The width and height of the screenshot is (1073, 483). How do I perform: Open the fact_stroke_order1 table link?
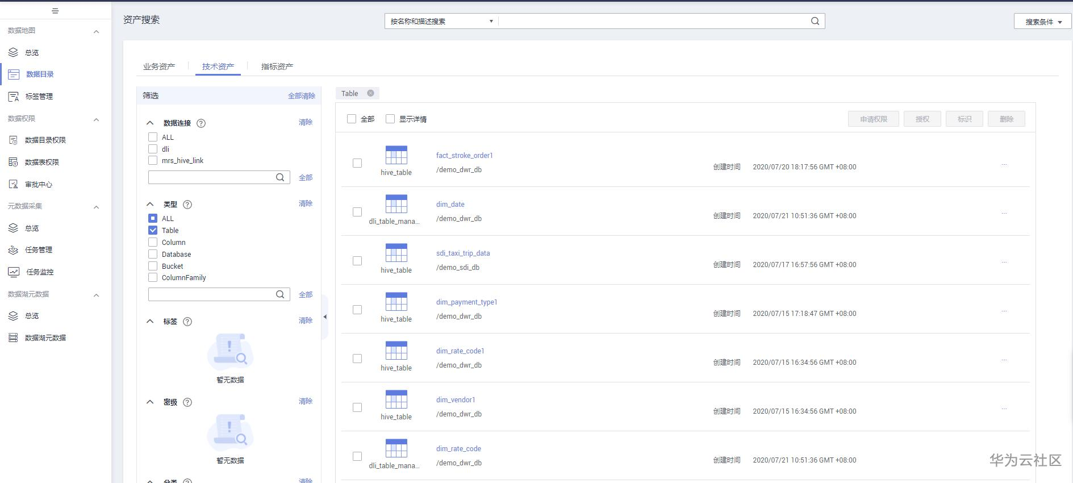pyautogui.click(x=465, y=155)
